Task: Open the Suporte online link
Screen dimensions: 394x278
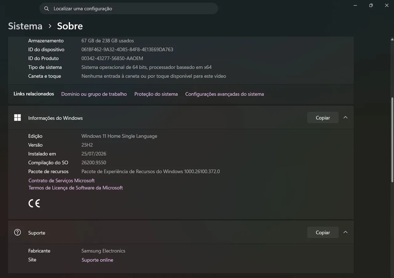Action: coord(97,260)
